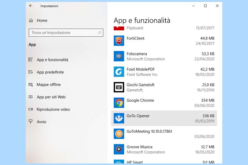This screenshot has height=165, width=248.
Task: Click the 'App e funzionalità' list icon
Action: (x=31, y=59)
